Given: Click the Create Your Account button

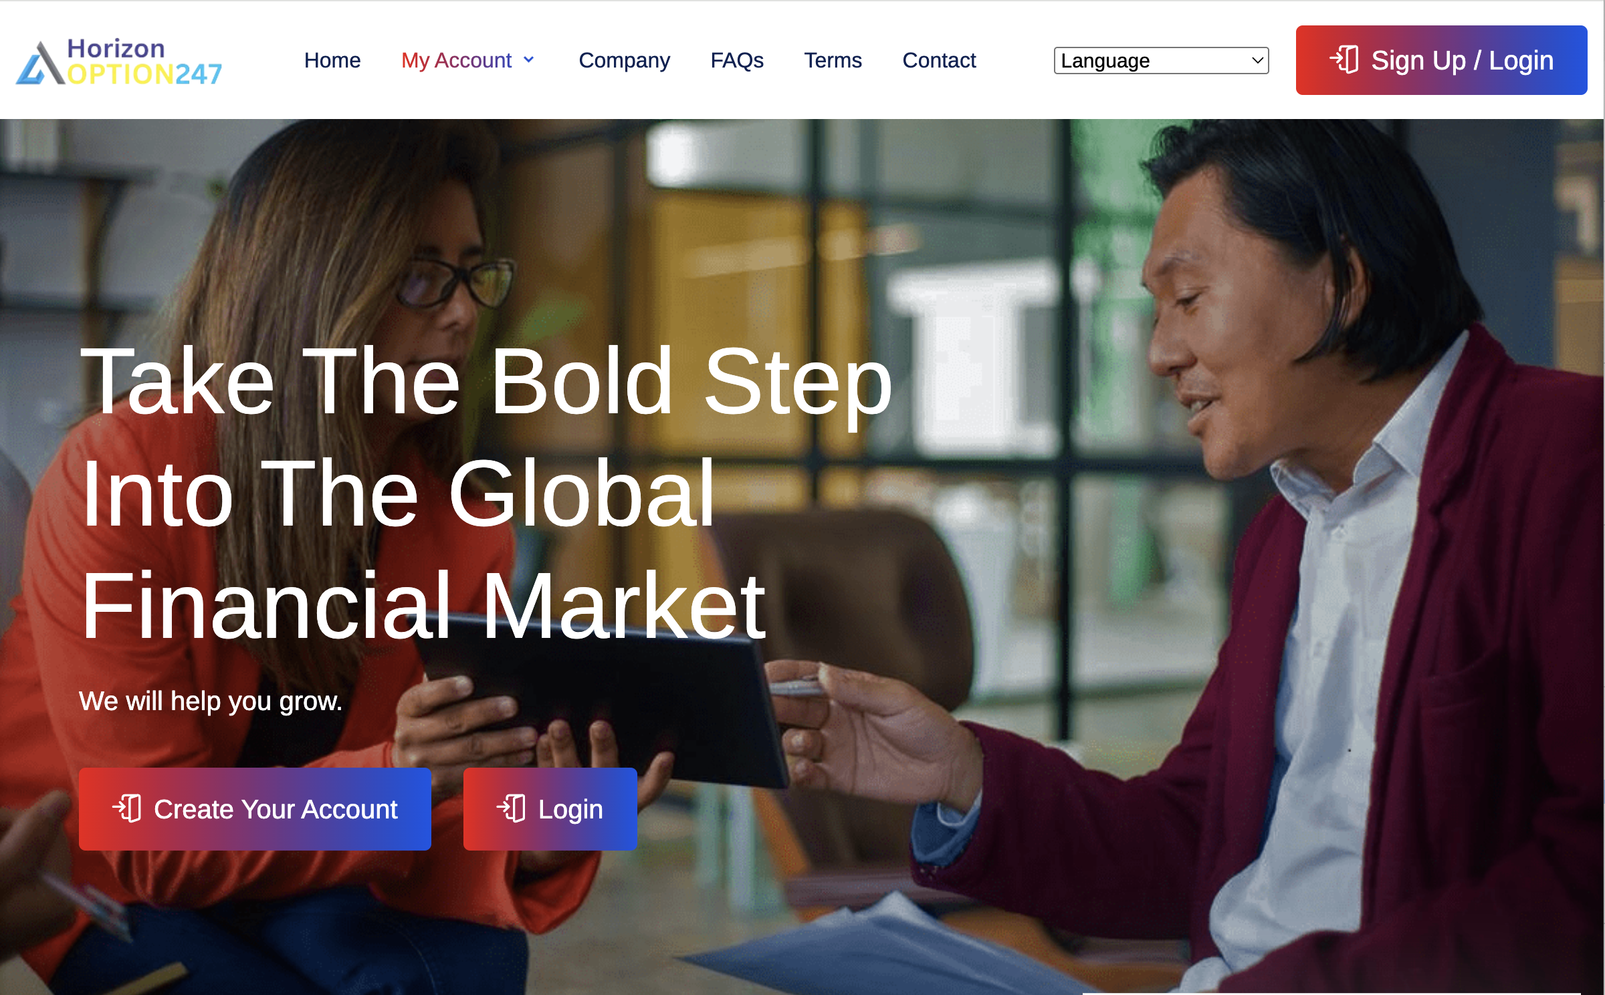Looking at the screenshot, I should coord(255,809).
